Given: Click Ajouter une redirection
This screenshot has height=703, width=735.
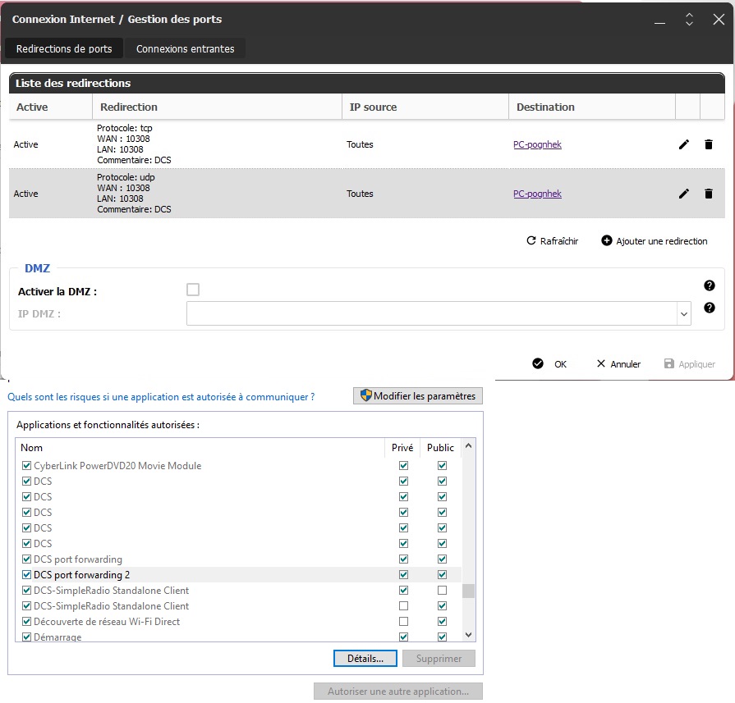Looking at the screenshot, I should click(655, 240).
